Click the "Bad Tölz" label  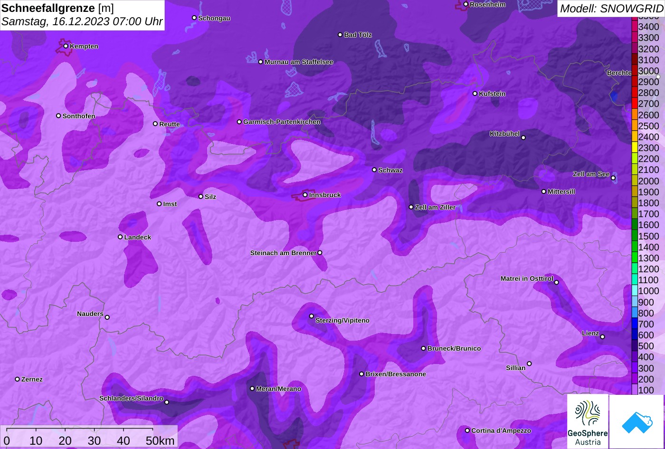tap(358, 35)
